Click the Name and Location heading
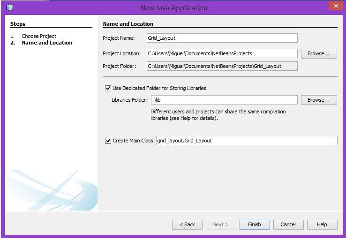 pos(128,24)
